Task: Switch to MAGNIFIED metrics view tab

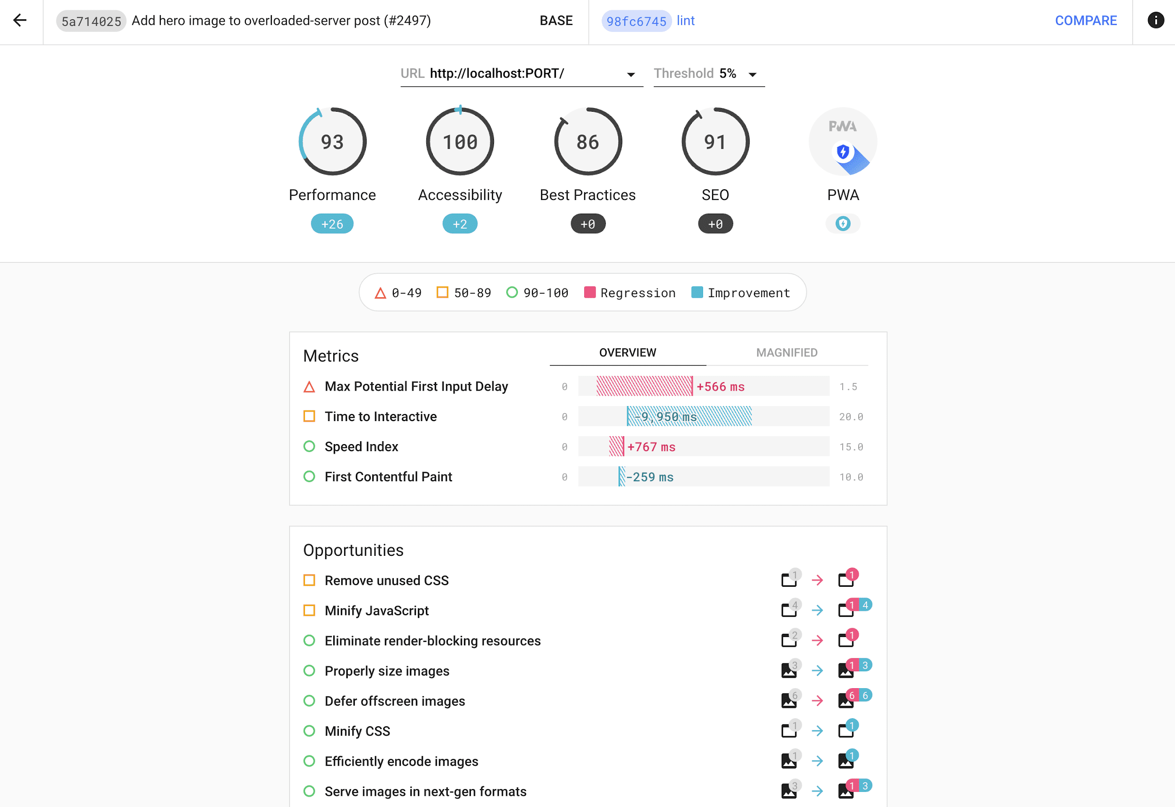Action: pyautogui.click(x=787, y=352)
